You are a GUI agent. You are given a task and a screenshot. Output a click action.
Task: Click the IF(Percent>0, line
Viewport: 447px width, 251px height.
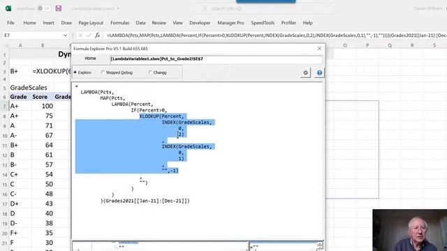tap(149, 110)
